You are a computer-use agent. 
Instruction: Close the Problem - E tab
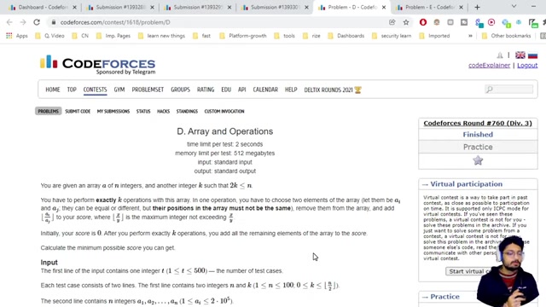pyautogui.click(x=461, y=7)
